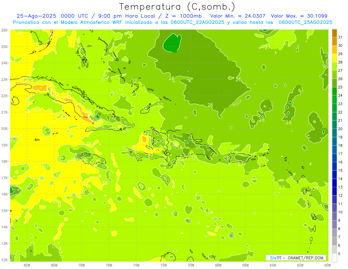Pick the blue swatch between 15 and 16
Image resolution: width=348 pixels, height=269 pixels.
click(x=334, y=166)
